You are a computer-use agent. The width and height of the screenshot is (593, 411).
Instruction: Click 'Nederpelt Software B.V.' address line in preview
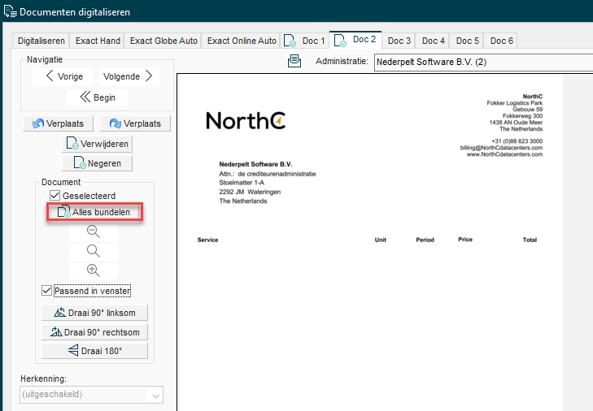pos(255,164)
